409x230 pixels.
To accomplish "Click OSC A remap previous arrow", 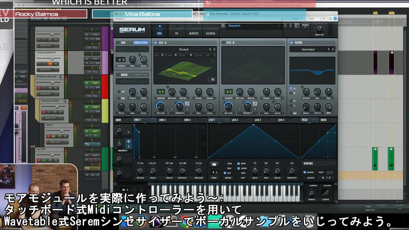I will point(172,109).
